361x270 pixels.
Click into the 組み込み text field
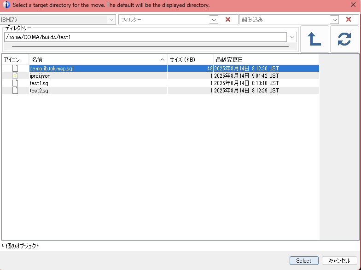(x=285, y=20)
